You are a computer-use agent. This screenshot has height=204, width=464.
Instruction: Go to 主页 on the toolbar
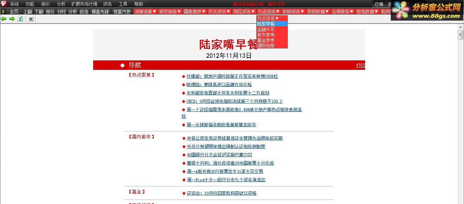tap(14, 12)
